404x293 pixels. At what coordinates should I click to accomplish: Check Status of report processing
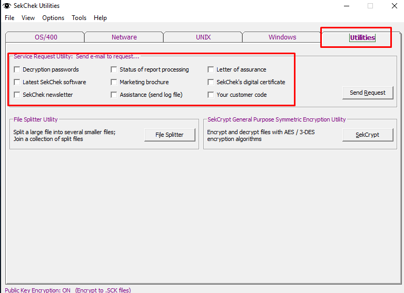pos(114,69)
